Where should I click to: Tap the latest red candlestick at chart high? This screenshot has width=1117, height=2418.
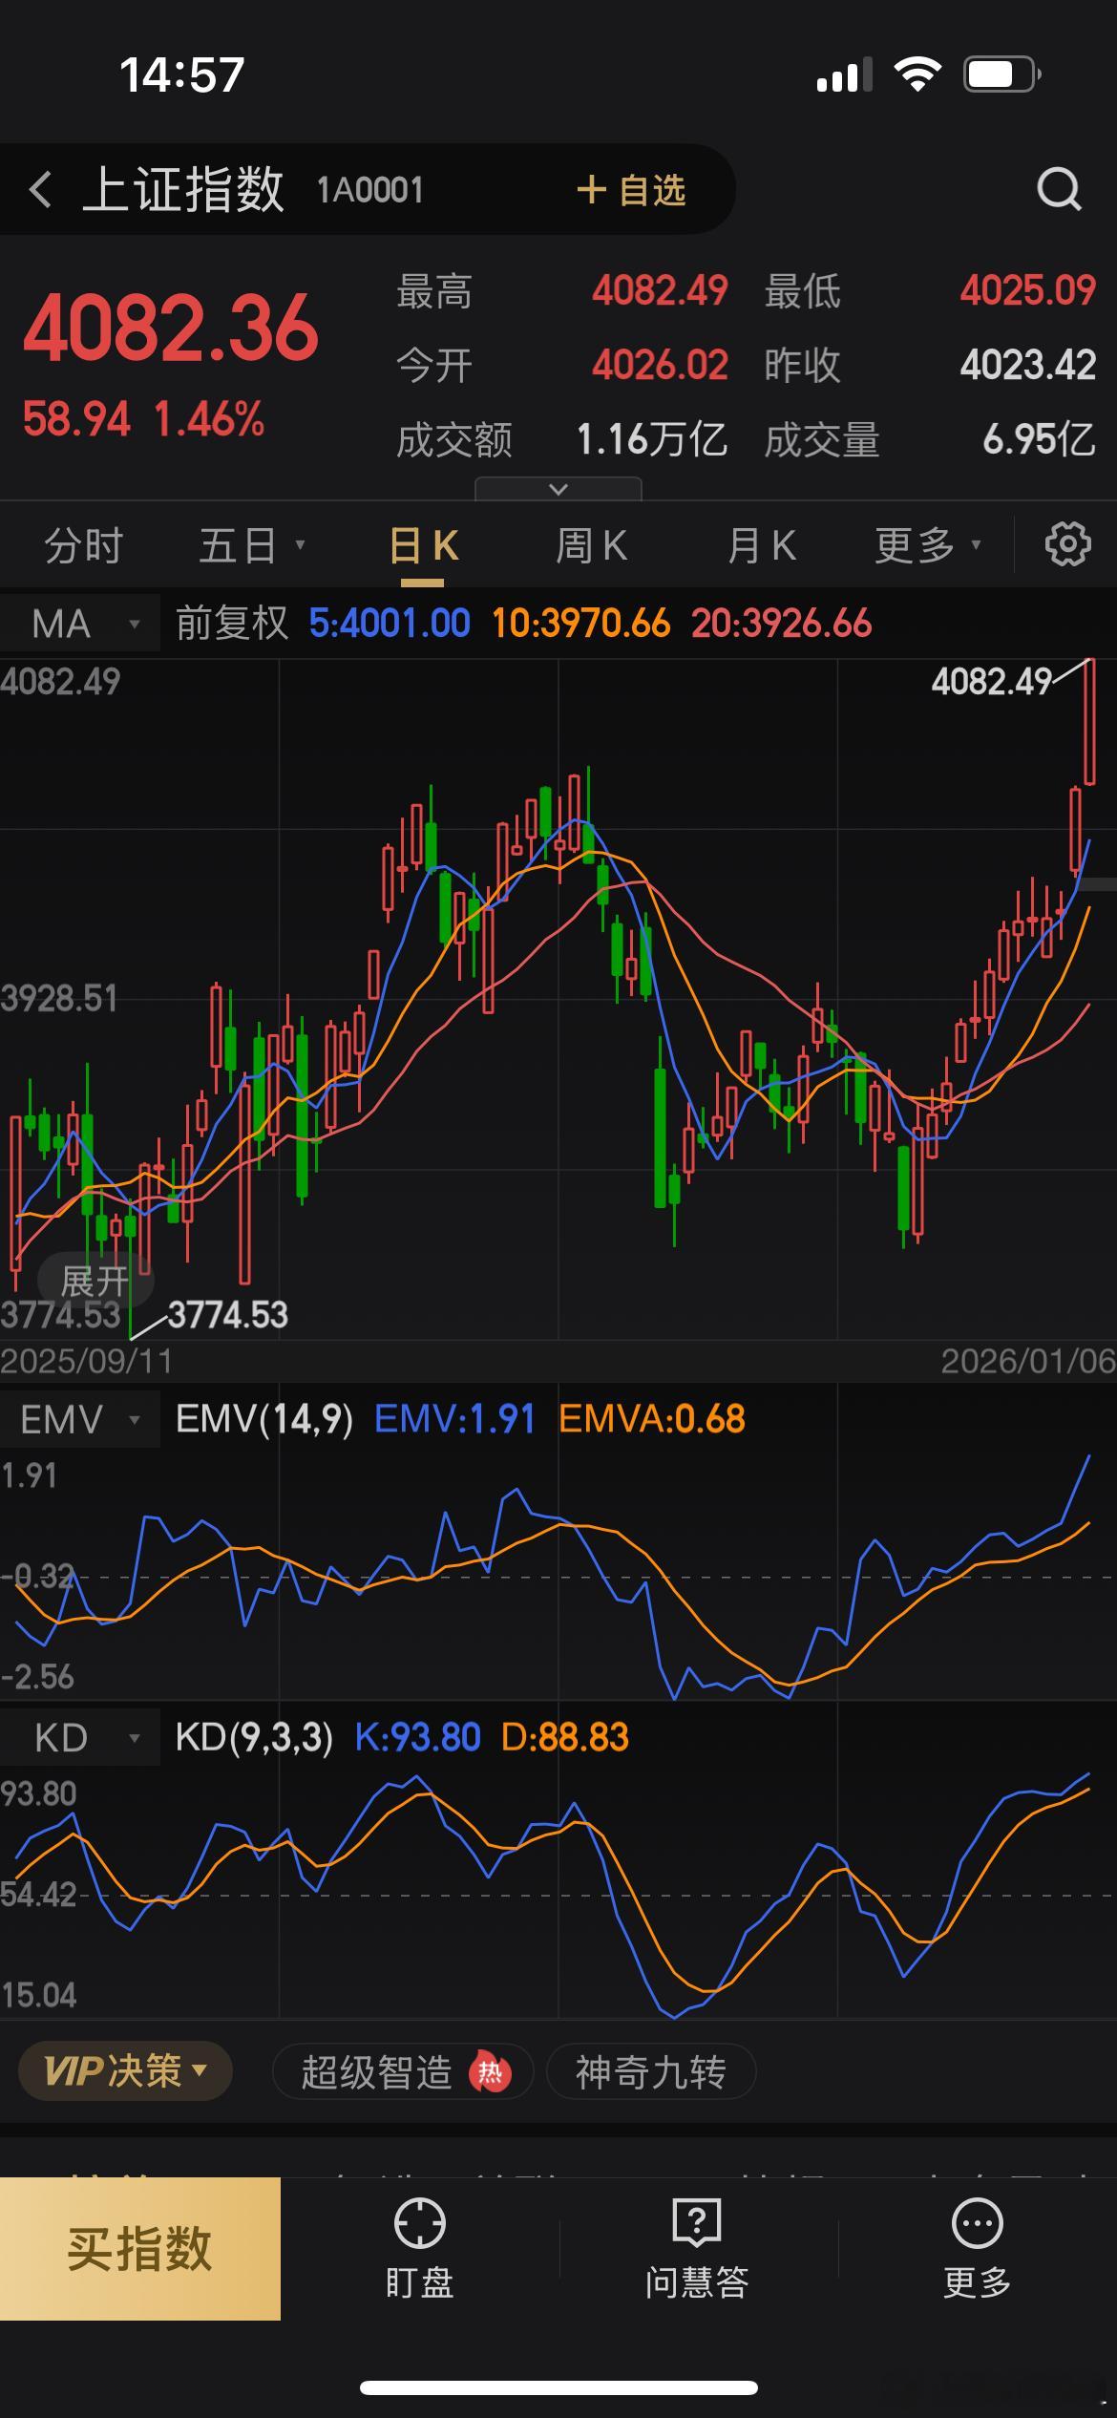(1089, 721)
